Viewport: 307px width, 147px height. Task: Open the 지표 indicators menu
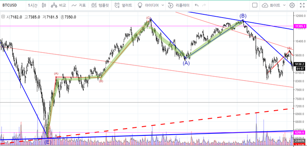(79, 5)
